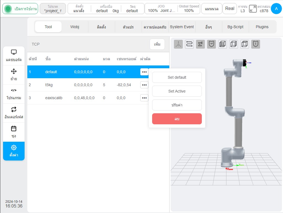Toggle robot model display icon
283x213 pixels.
(x=200, y=44)
